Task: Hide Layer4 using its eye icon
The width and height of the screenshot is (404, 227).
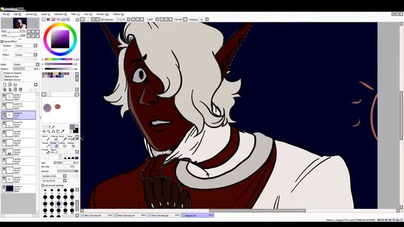Action: (4, 178)
